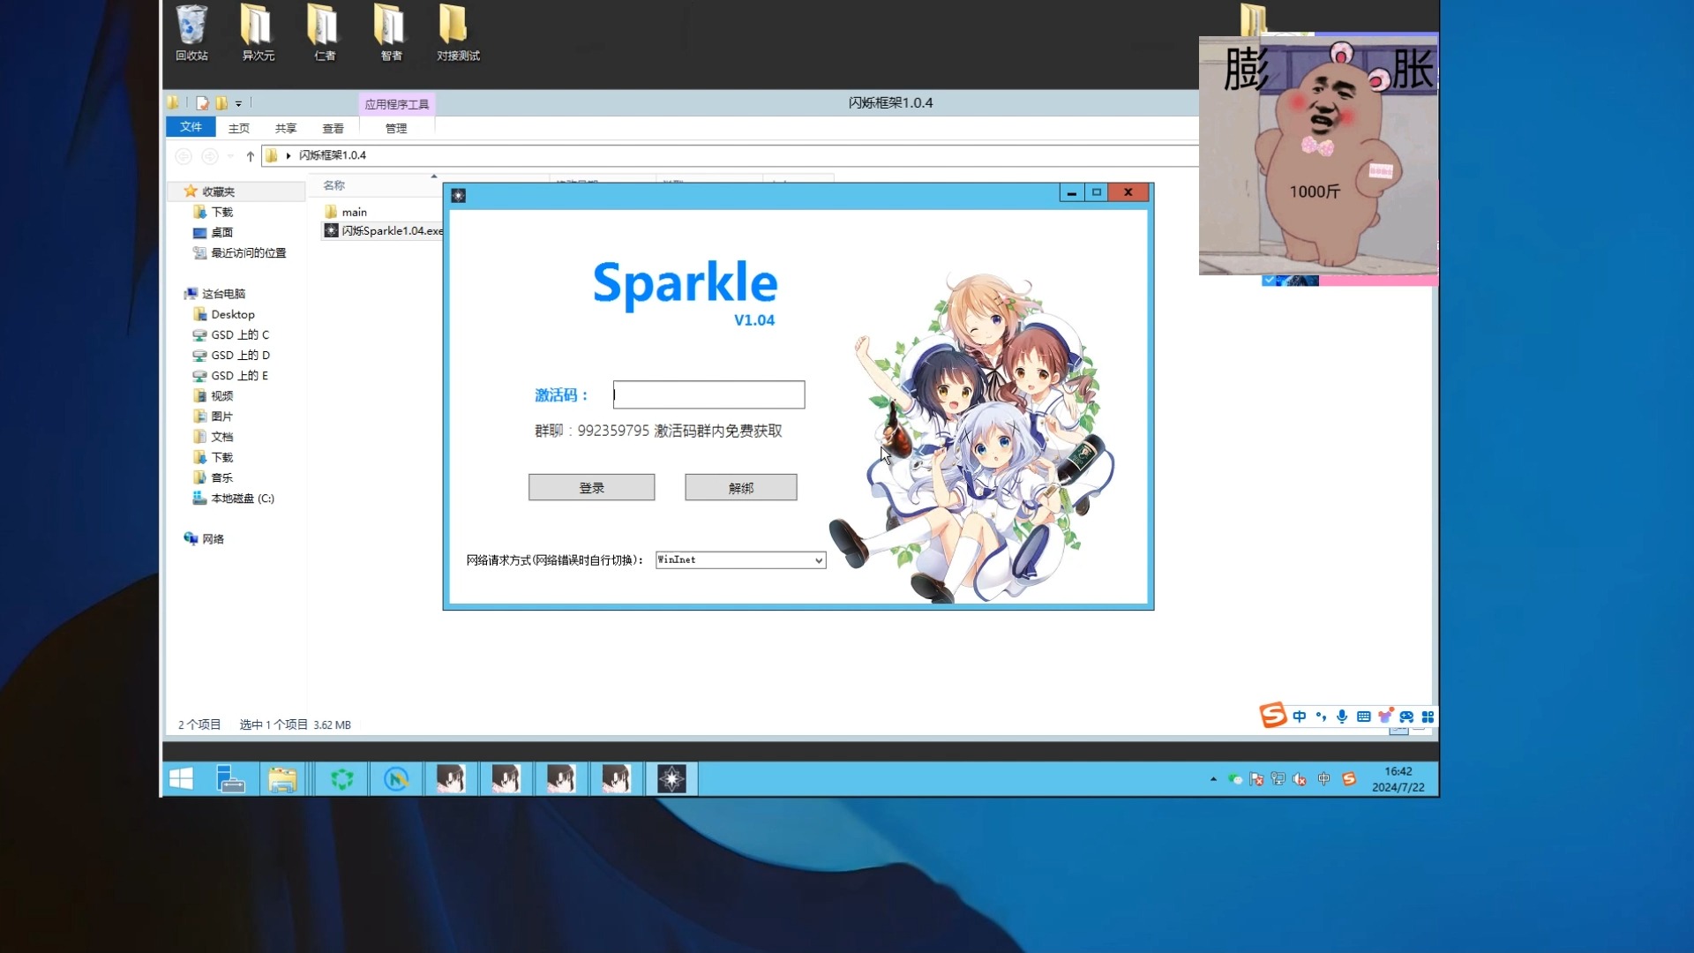Image resolution: width=1694 pixels, height=953 pixels.
Task: Click the blue circular N taskbar icon
Action: tap(396, 779)
